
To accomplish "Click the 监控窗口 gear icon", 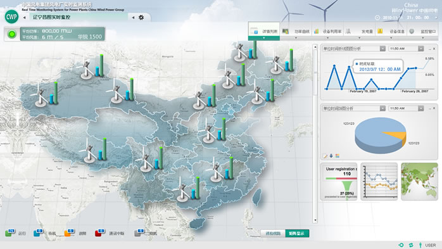I will [412, 31].
